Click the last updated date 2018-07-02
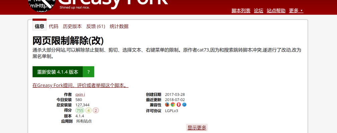Screen dimensions: 337x133 (x=175, y=100)
